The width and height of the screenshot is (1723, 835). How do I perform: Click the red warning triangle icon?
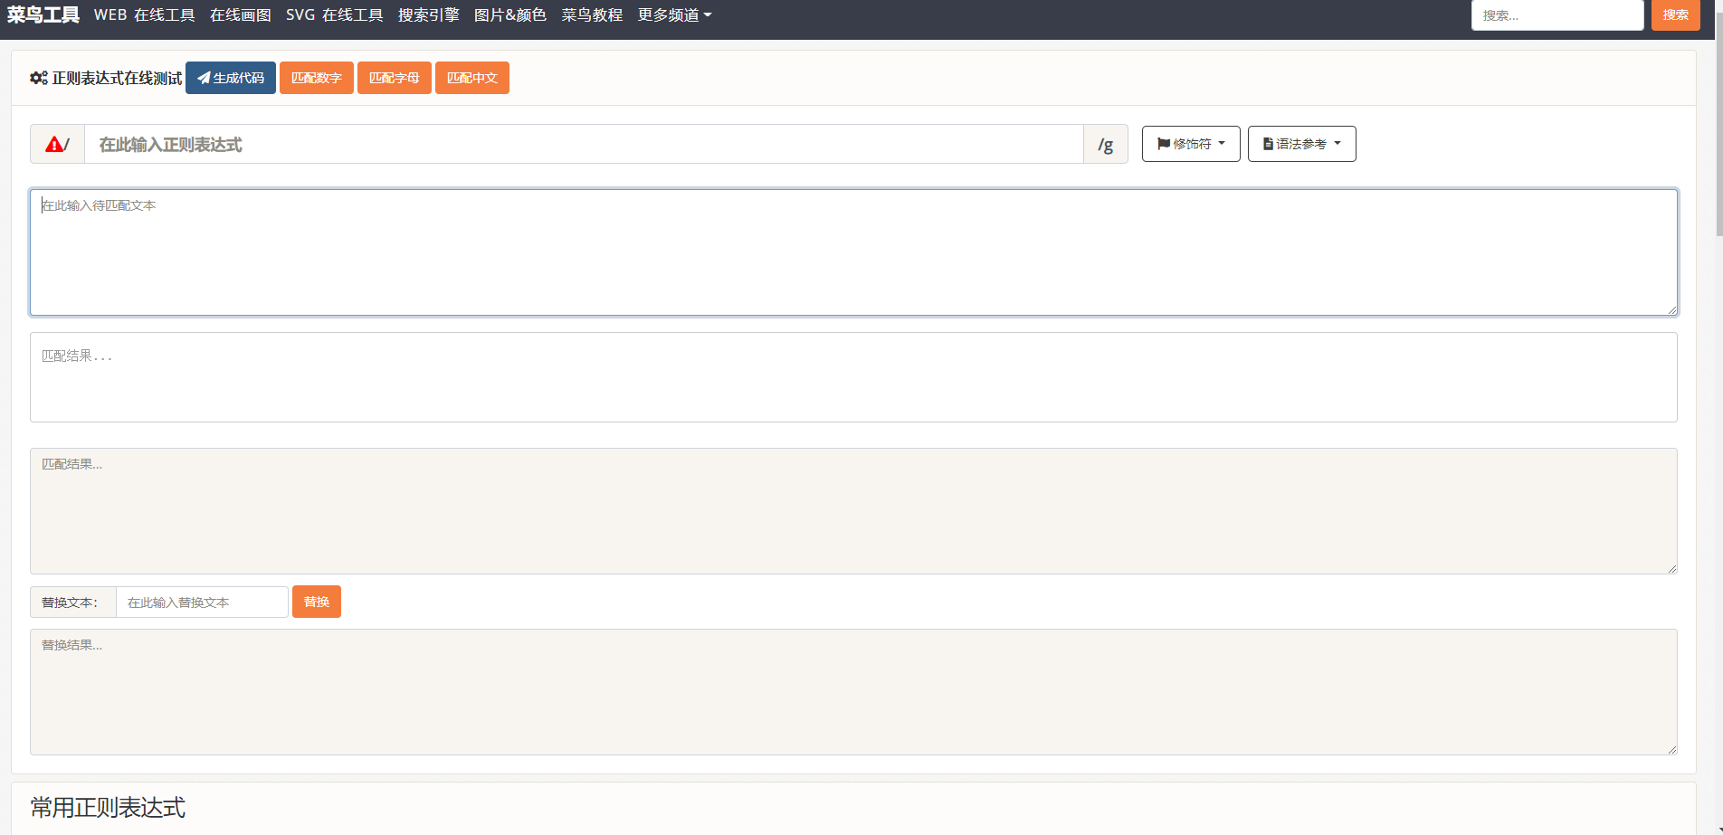tap(54, 145)
